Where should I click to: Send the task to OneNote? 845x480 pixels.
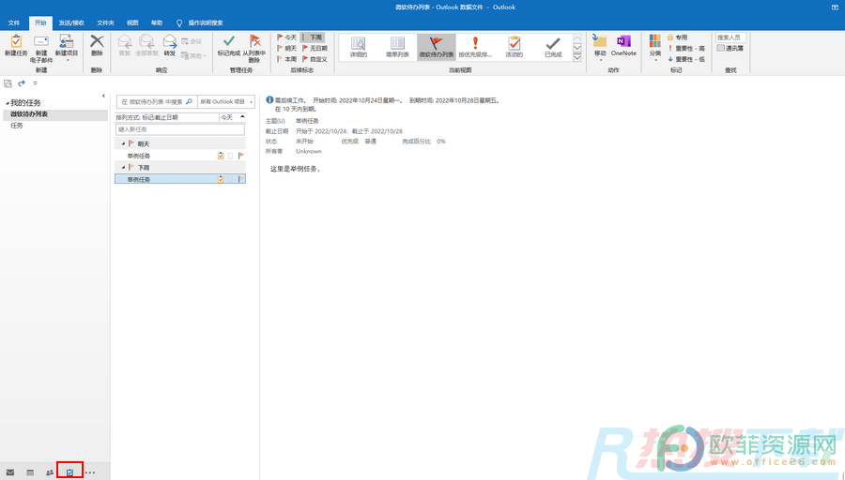click(x=623, y=46)
